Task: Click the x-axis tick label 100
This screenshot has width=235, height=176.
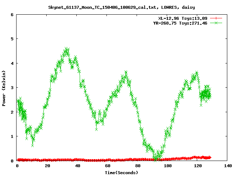Action: 168,166
